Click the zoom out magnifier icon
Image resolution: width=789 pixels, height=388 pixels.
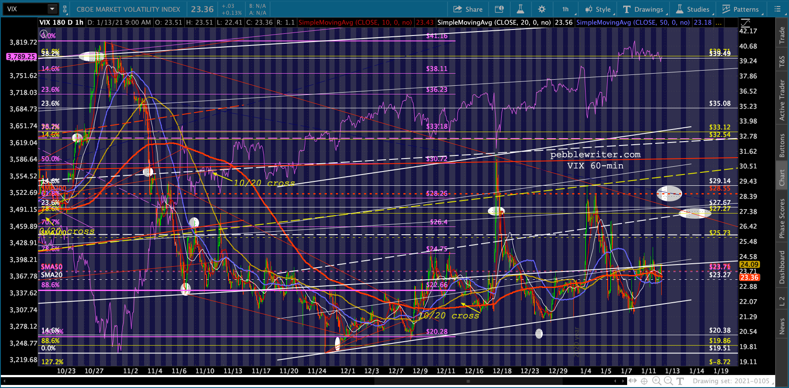point(668,381)
